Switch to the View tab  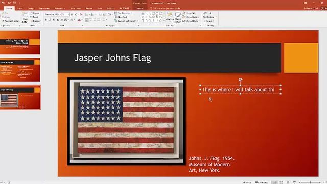[100, 8]
